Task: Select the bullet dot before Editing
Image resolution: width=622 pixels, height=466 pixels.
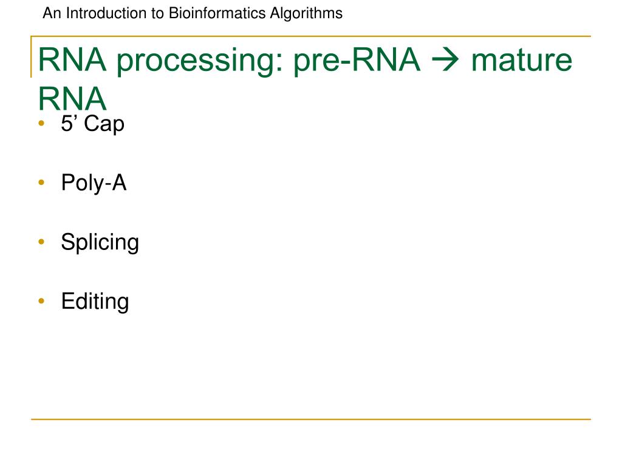Action: click(x=41, y=301)
